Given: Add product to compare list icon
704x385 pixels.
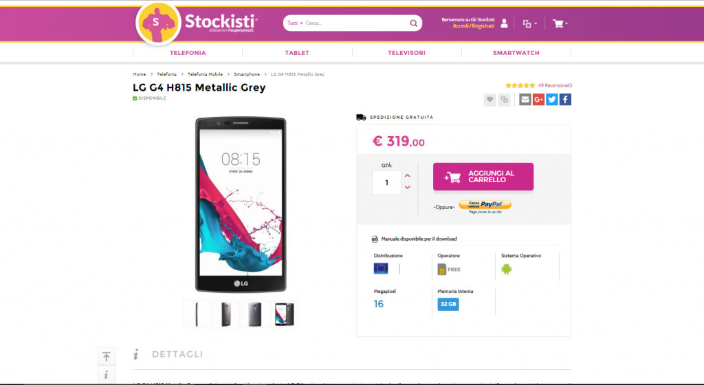Looking at the screenshot, I should [504, 100].
